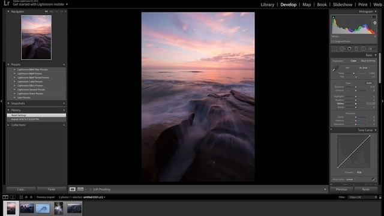The image size is (384, 216).
Task: Select the Adjustment Brush tool
Action: click(371, 49)
